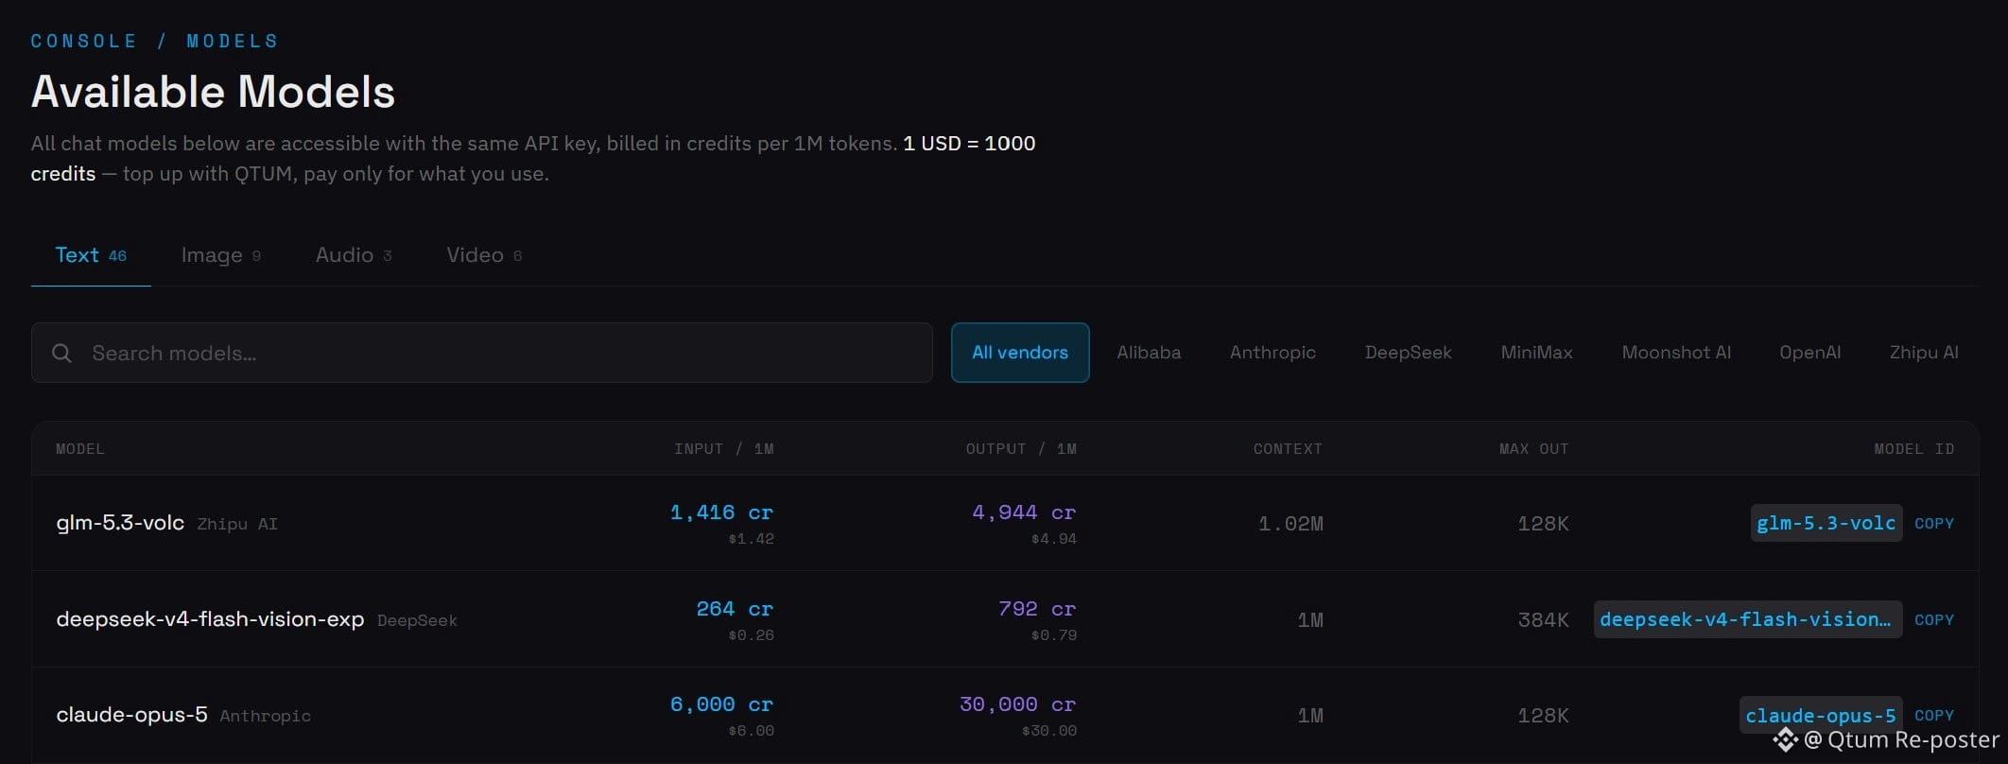Open the Video tab

[484, 255]
